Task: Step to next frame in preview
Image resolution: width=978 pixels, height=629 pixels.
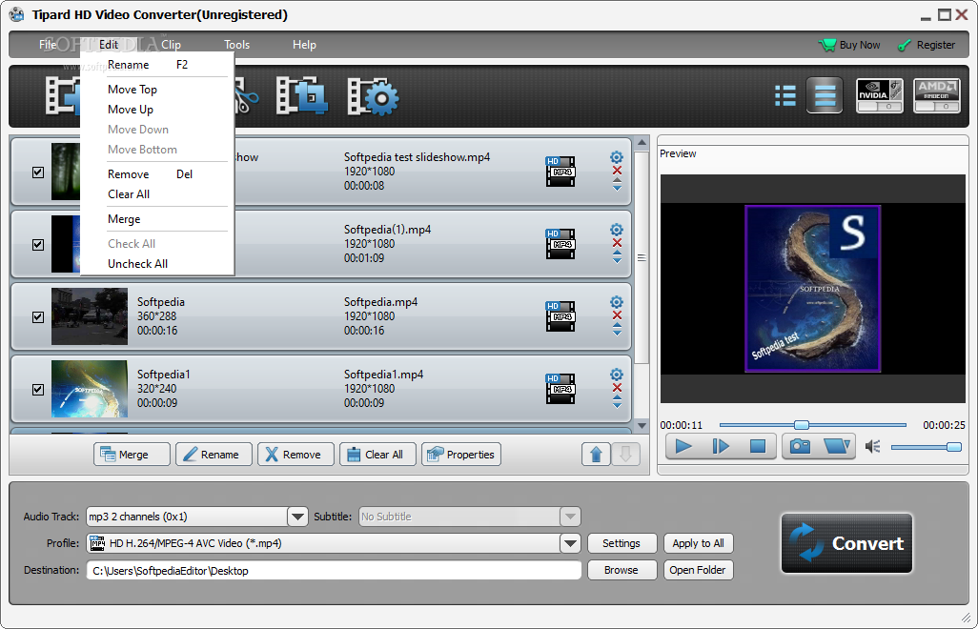Action: 721,446
